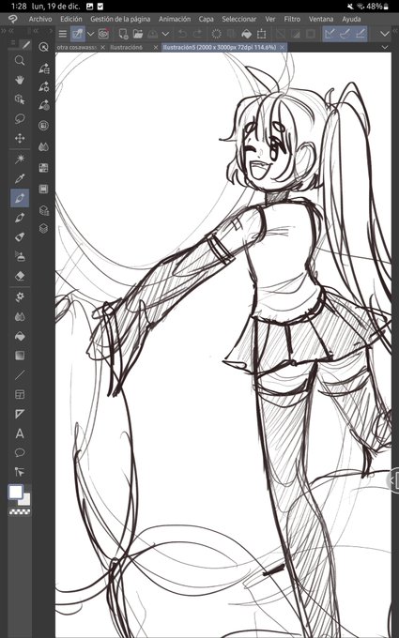This screenshot has width=399, height=638.
Task: Open the Color Mixing palette droplets icon
Action: pos(43,146)
